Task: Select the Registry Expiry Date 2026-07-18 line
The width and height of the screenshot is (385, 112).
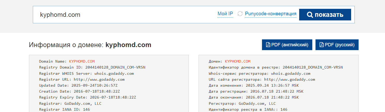Action: tap(87, 97)
